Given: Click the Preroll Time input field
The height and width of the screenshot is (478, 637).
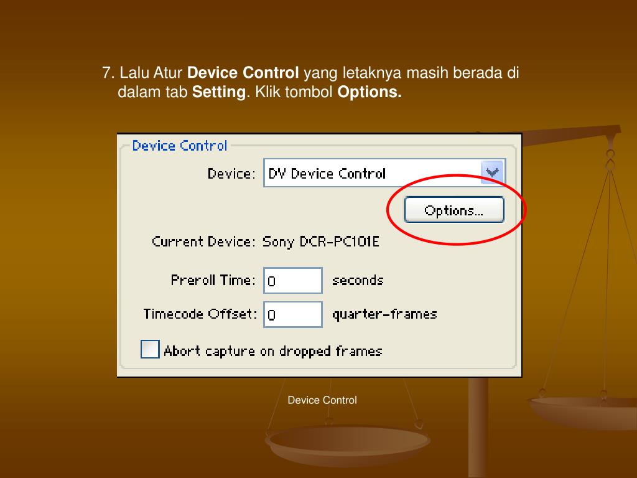Looking at the screenshot, I should pos(293,281).
